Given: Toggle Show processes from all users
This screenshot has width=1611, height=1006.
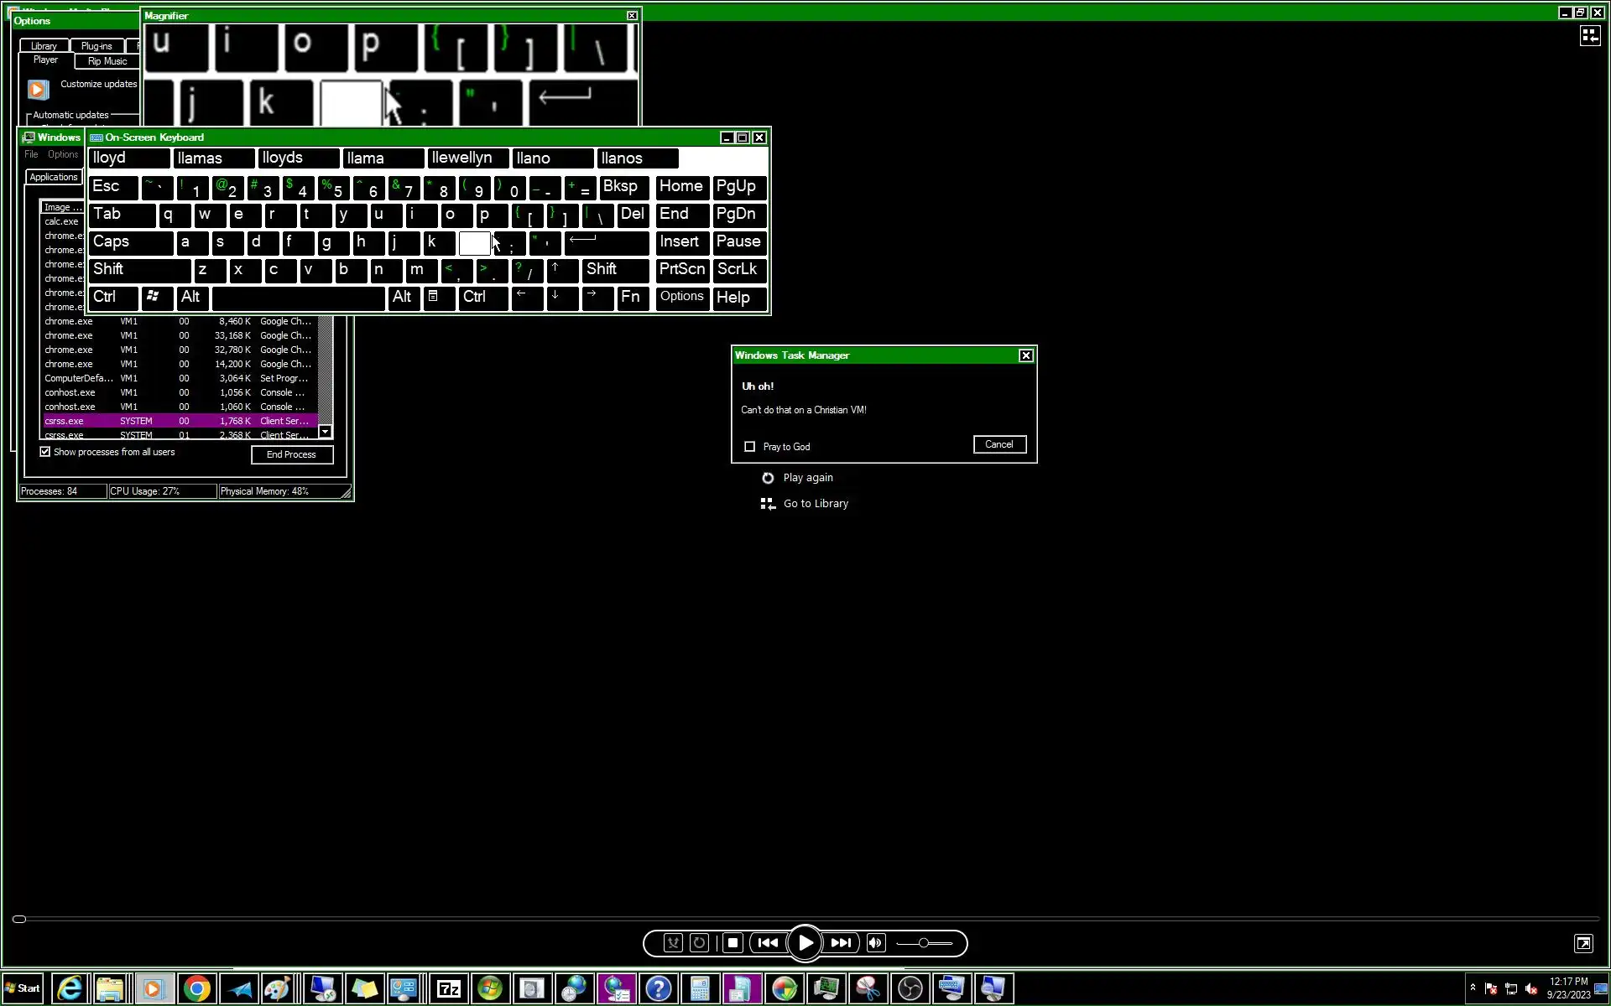Looking at the screenshot, I should (x=45, y=452).
